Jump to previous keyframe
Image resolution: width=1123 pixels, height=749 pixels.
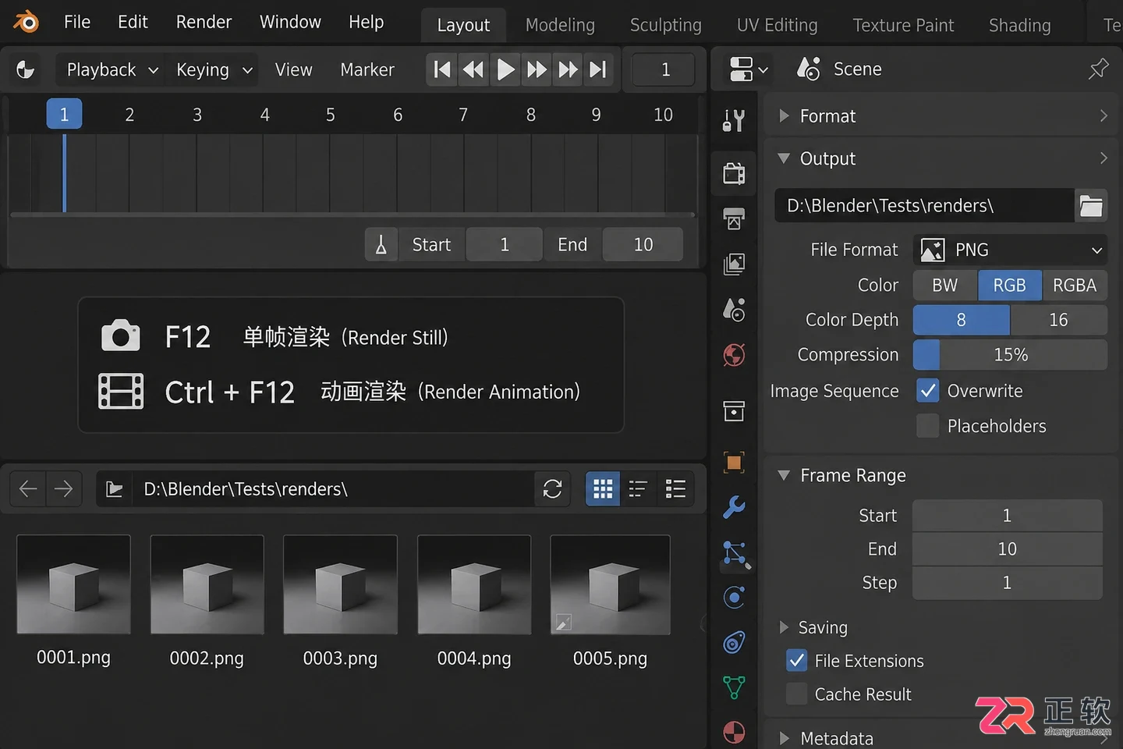pyautogui.click(x=473, y=69)
